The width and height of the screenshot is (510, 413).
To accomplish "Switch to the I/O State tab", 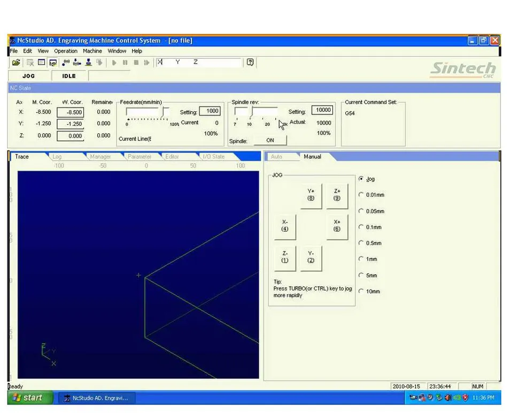I will click(213, 156).
